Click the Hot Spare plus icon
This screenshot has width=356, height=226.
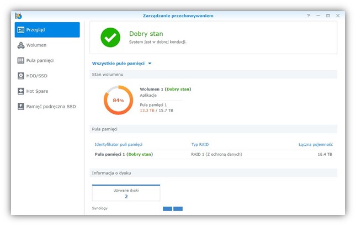click(x=21, y=91)
